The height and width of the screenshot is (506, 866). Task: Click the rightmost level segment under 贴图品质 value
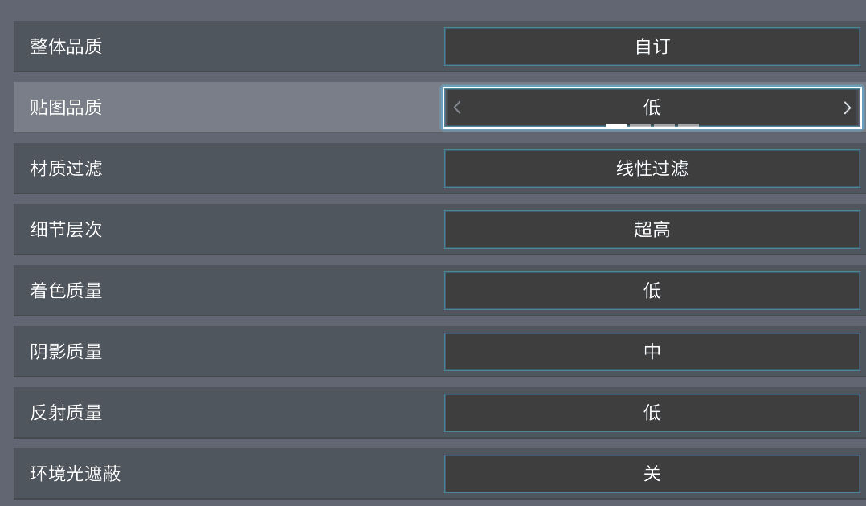[x=688, y=125]
